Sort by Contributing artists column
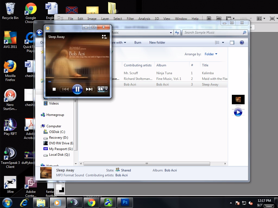 pyautogui.click(x=138, y=65)
